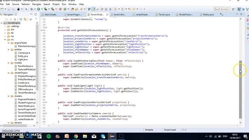The width and height of the screenshot is (249, 140).
Task: Collapse the shaders folder
Action: coord(9,96)
